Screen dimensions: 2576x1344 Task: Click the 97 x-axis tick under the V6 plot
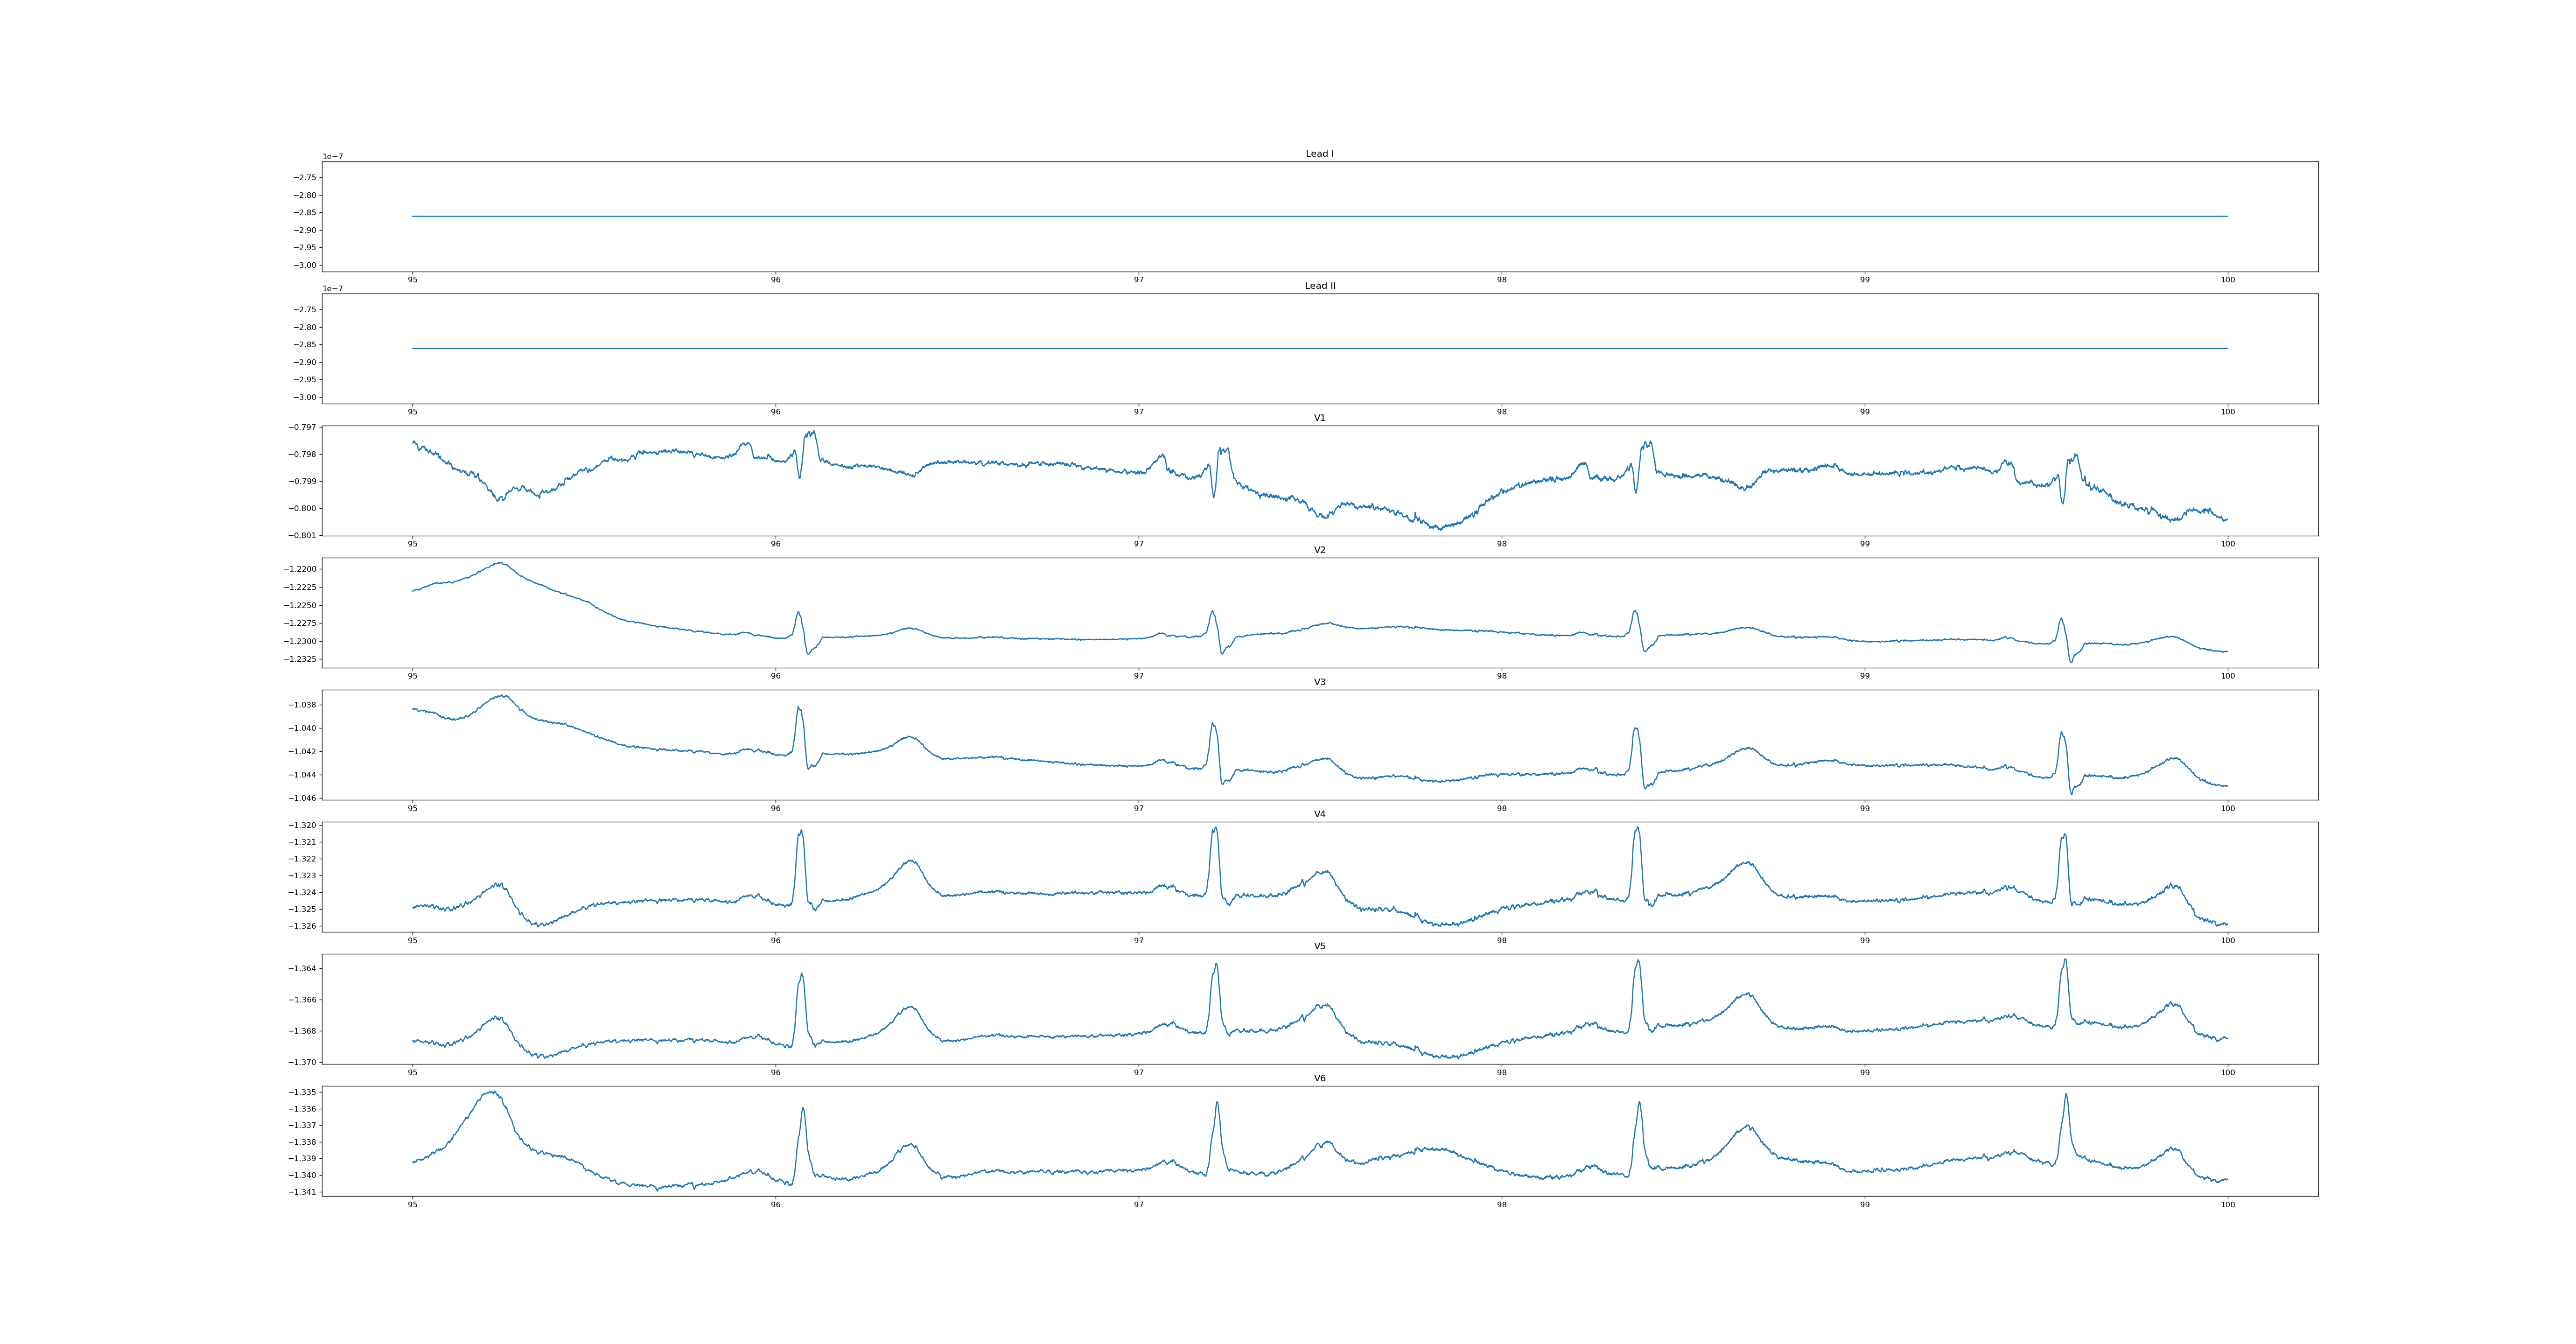click(x=1138, y=1204)
